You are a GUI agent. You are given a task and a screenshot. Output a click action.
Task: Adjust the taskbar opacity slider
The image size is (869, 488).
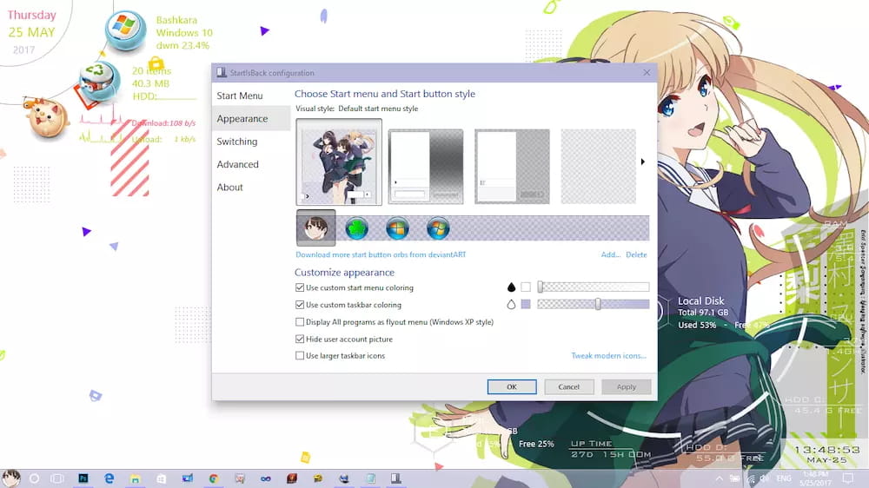(x=593, y=304)
